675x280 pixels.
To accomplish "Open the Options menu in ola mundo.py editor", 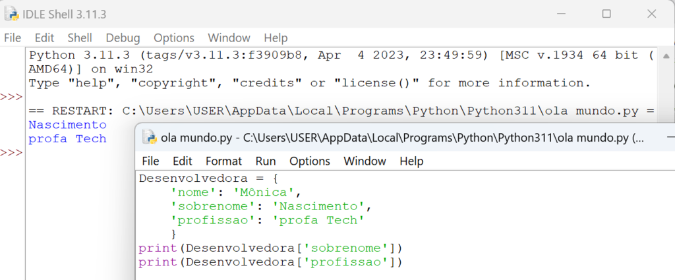I will pos(310,161).
